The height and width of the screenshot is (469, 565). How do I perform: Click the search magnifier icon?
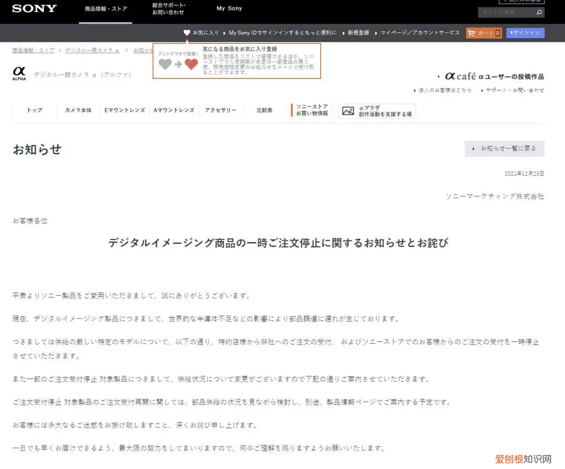pyautogui.click(x=539, y=12)
